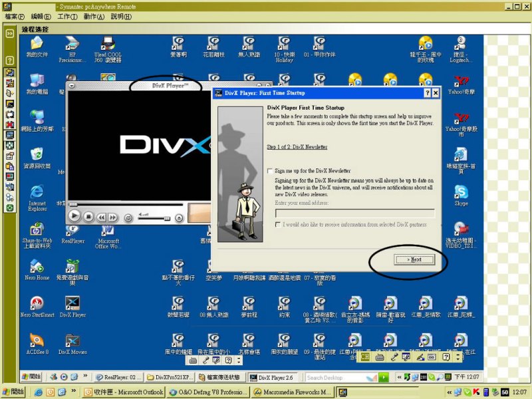Screen dimensions: 532x399
Task: Expand the local taskbar's quick launch » chevron
Action: click(73, 391)
